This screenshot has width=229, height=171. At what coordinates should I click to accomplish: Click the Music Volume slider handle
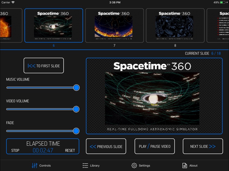(76, 88)
